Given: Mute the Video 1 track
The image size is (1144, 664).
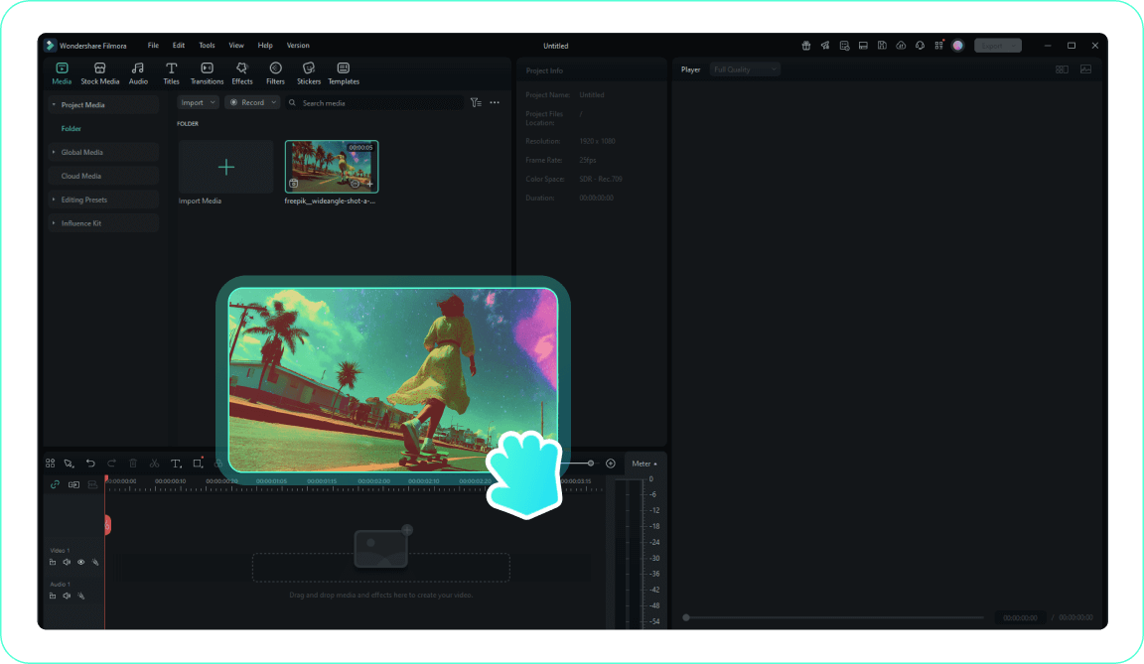Looking at the screenshot, I should point(67,562).
